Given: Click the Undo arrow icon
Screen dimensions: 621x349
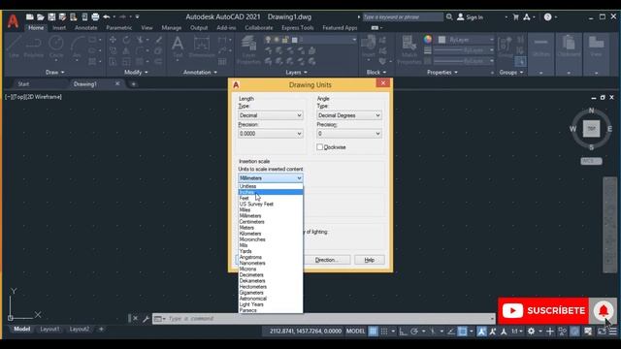Looking at the screenshot, I should tap(106, 17).
